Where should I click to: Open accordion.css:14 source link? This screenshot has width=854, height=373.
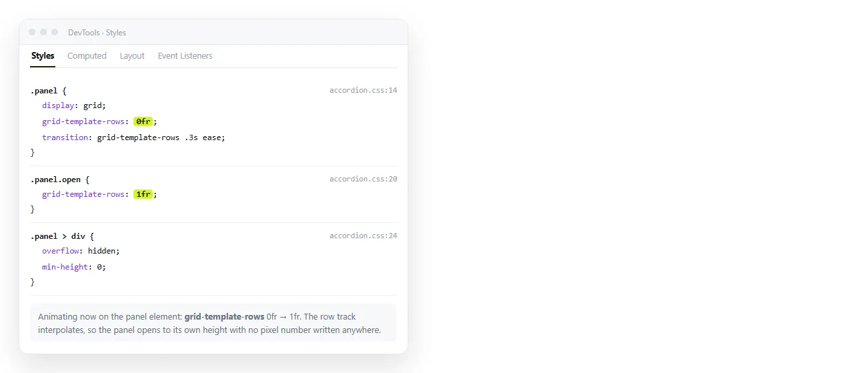[x=363, y=90]
